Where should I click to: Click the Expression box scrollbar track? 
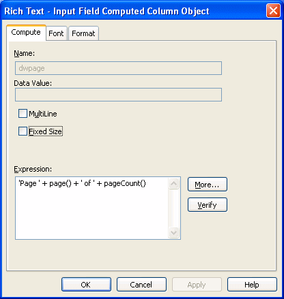click(x=174, y=208)
